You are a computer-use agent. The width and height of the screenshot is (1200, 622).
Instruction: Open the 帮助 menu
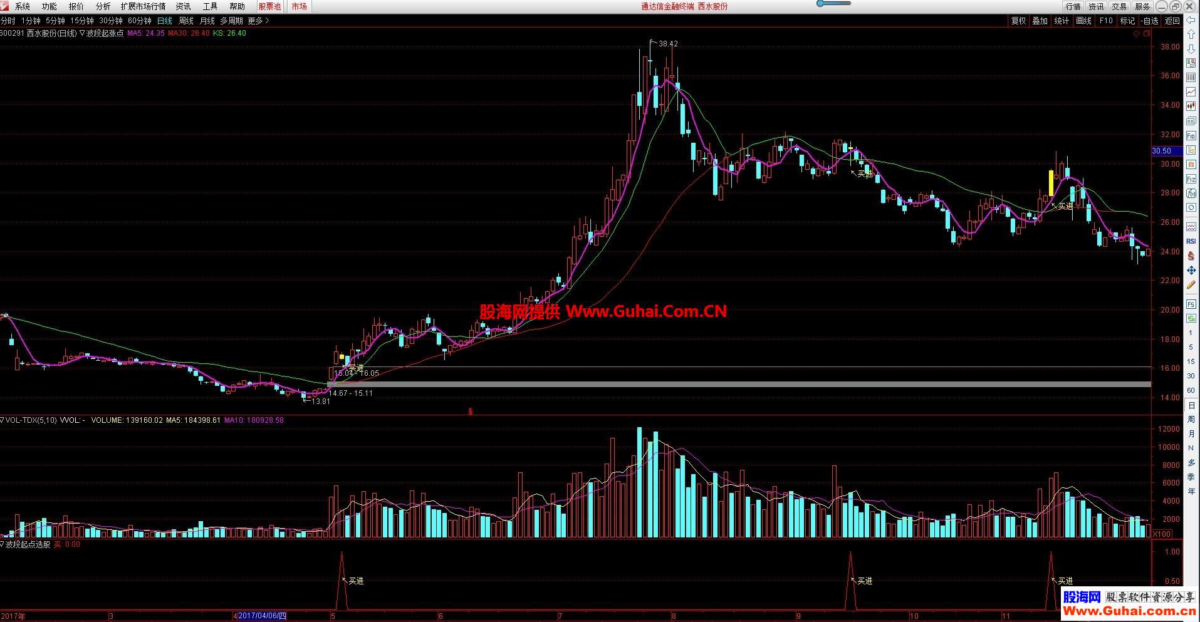pos(237,6)
